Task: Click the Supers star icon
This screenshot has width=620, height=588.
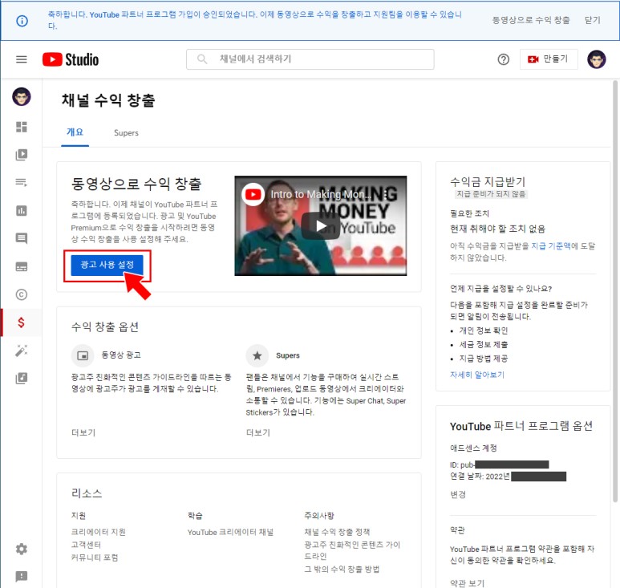Action: [x=257, y=355]
